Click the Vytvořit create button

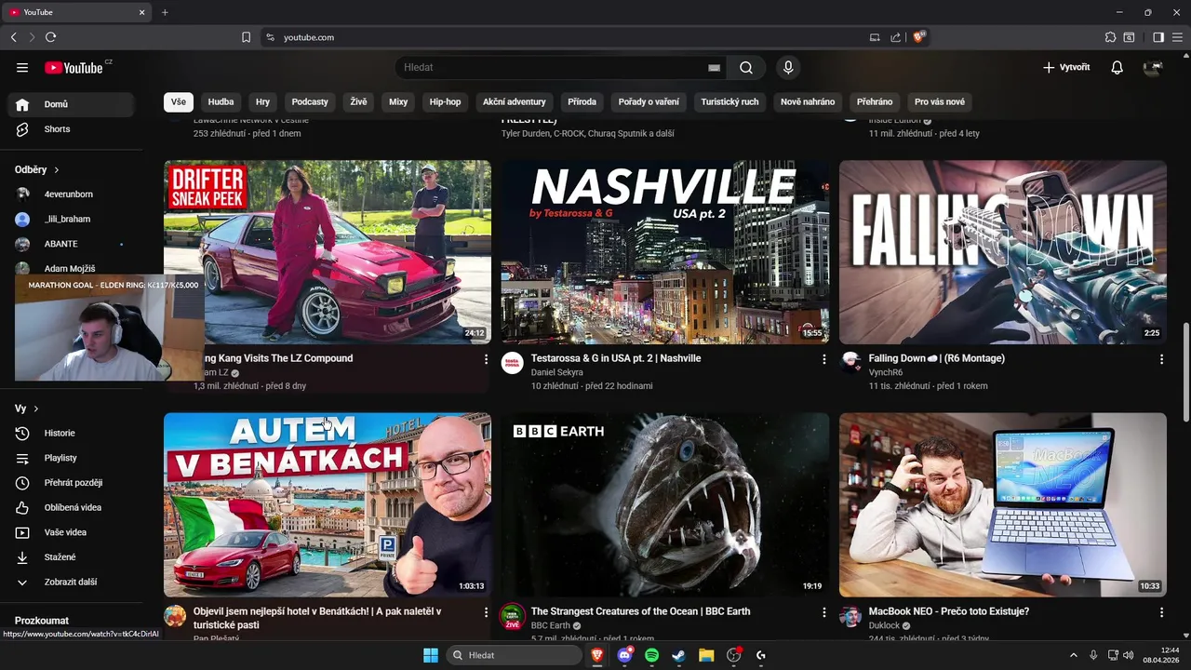tap(1066, 67)
